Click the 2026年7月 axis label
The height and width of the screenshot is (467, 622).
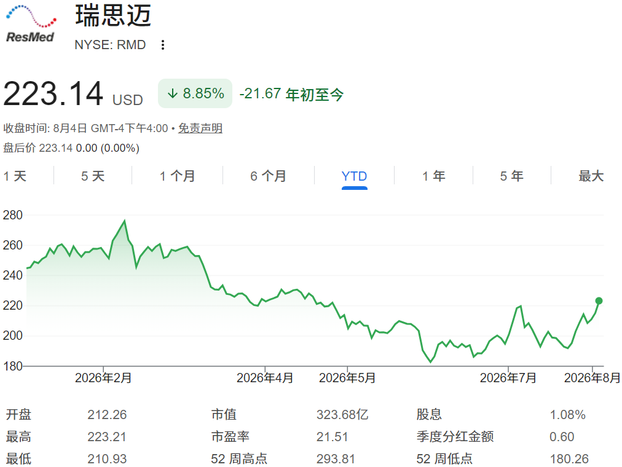tap(508, 378)
